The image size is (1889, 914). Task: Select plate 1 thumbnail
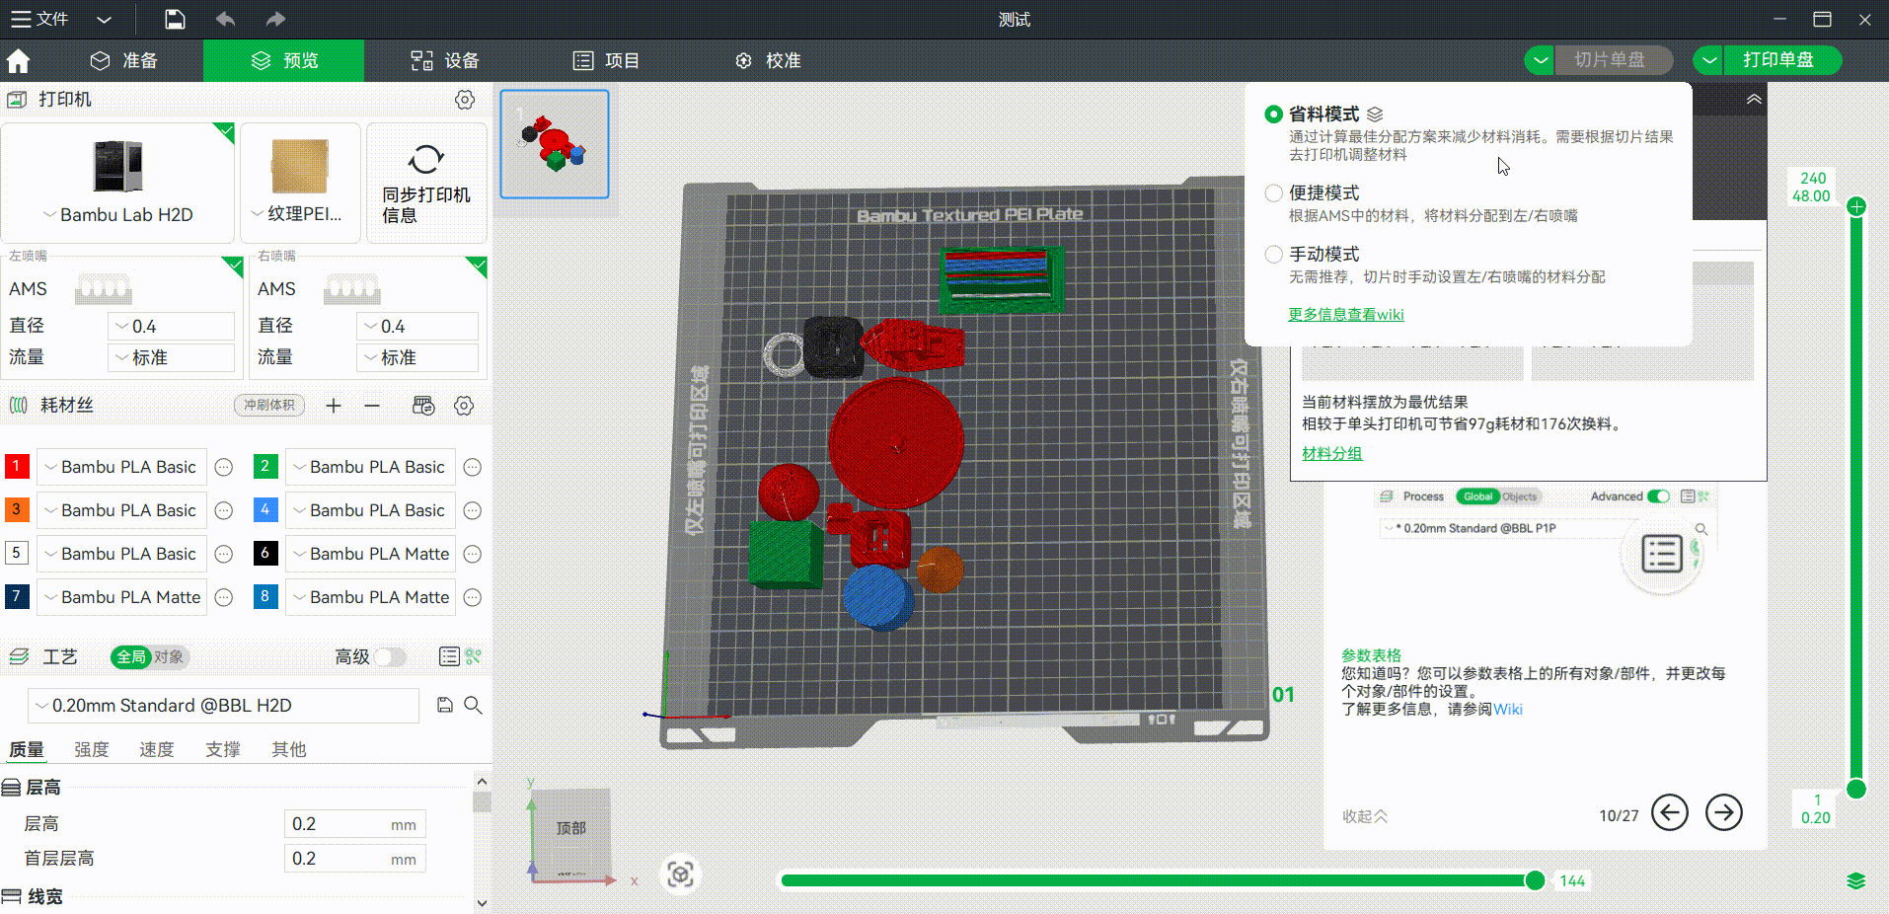555,144
